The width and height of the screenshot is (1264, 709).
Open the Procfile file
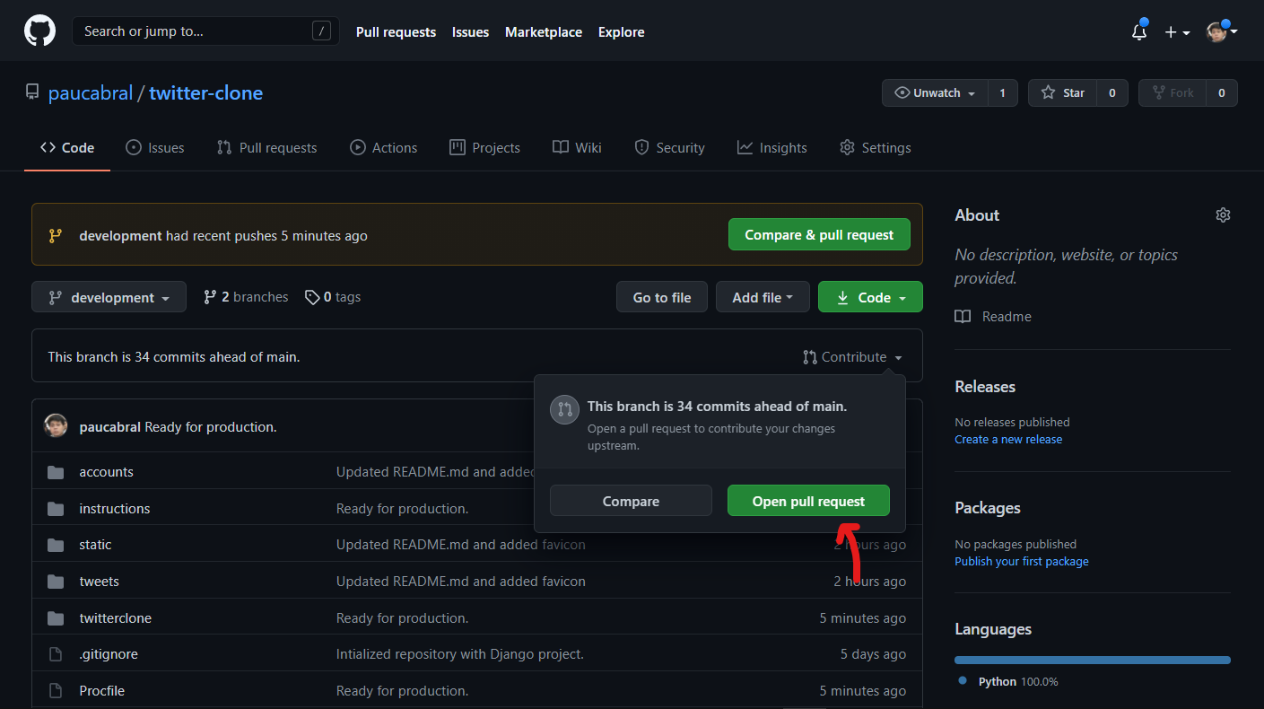click(101, 691)
